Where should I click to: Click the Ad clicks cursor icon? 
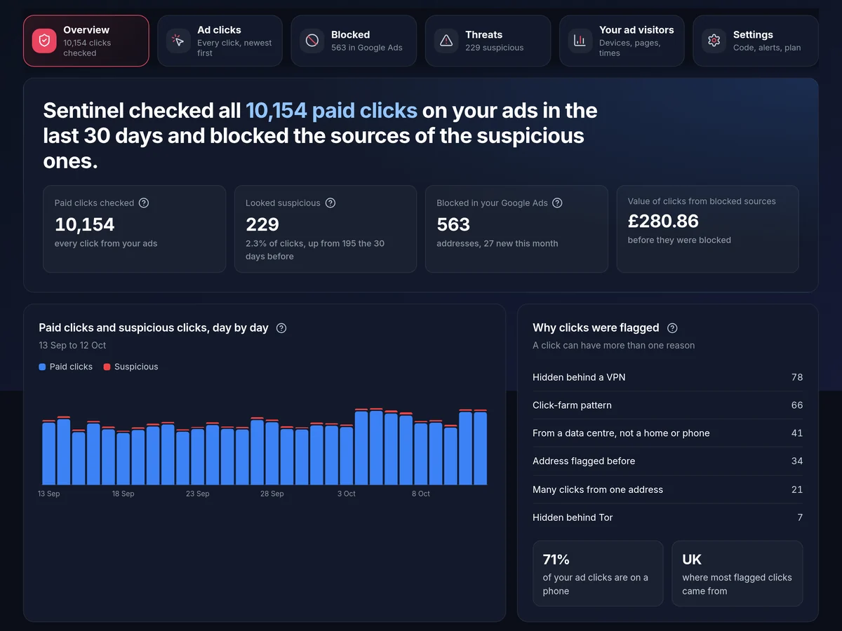click(x=178, y=41)
